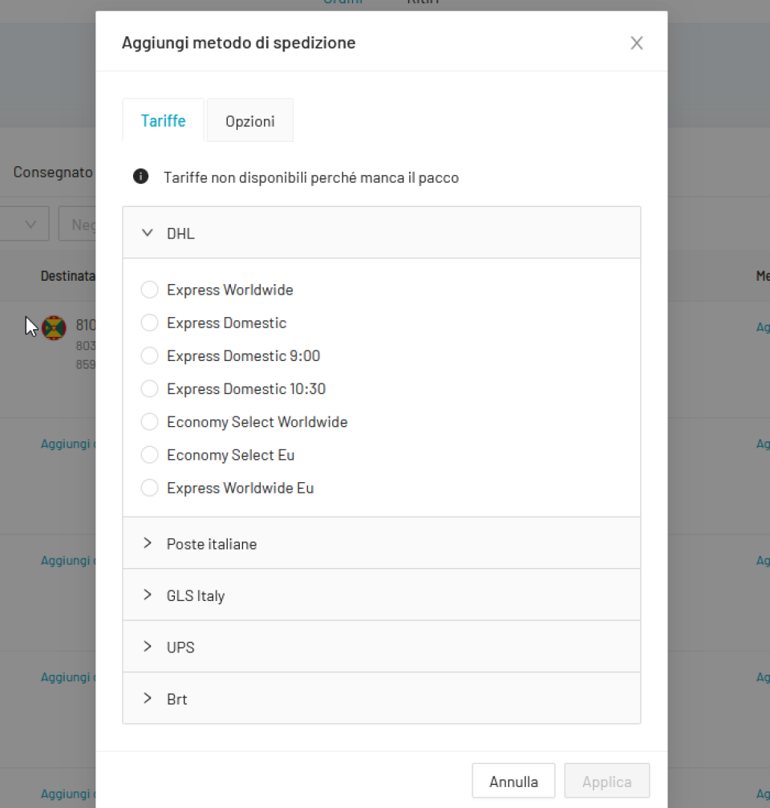770x808 pixels.
Task: Open the Opzioni tab
Action: tap(250, 121)
